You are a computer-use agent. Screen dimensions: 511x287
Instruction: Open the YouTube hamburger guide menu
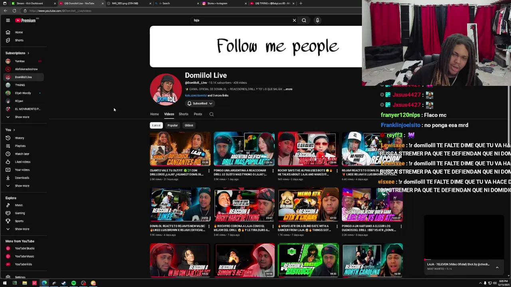pyautogui.click(x=8, y=20)
